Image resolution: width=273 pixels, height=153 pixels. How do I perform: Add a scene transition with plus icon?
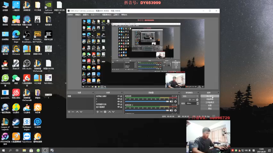click(190, 100)
